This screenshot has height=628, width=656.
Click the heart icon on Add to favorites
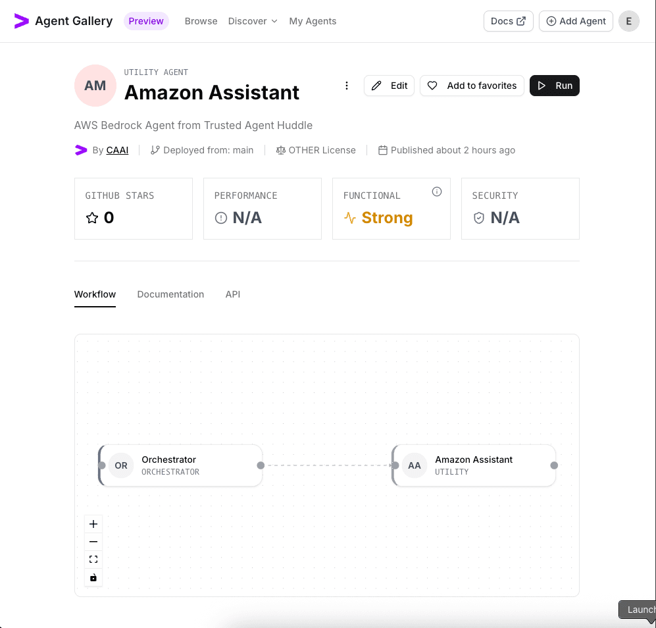point(432,86)
